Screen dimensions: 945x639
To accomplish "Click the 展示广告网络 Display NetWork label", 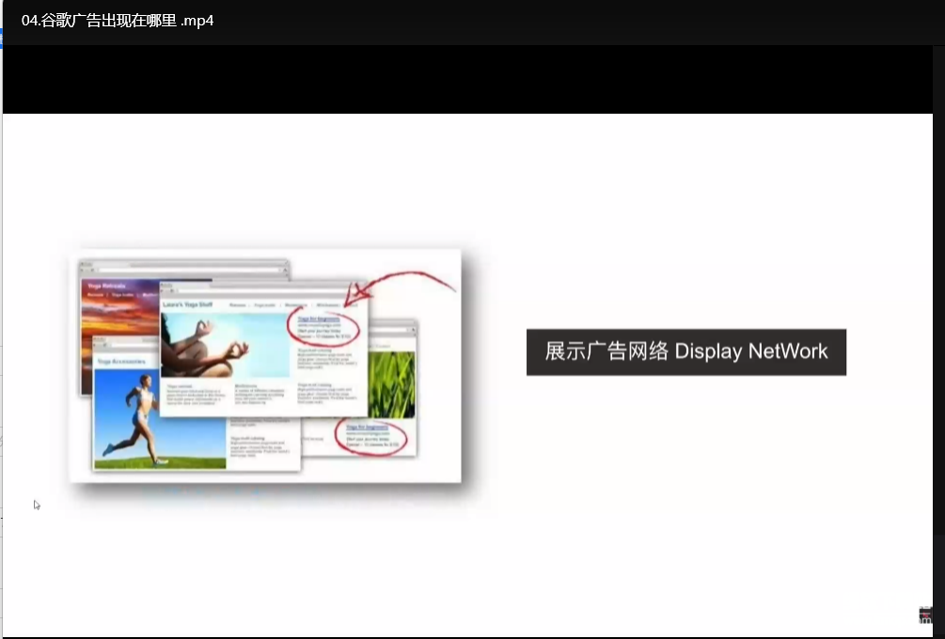I will tap(685, 352).
